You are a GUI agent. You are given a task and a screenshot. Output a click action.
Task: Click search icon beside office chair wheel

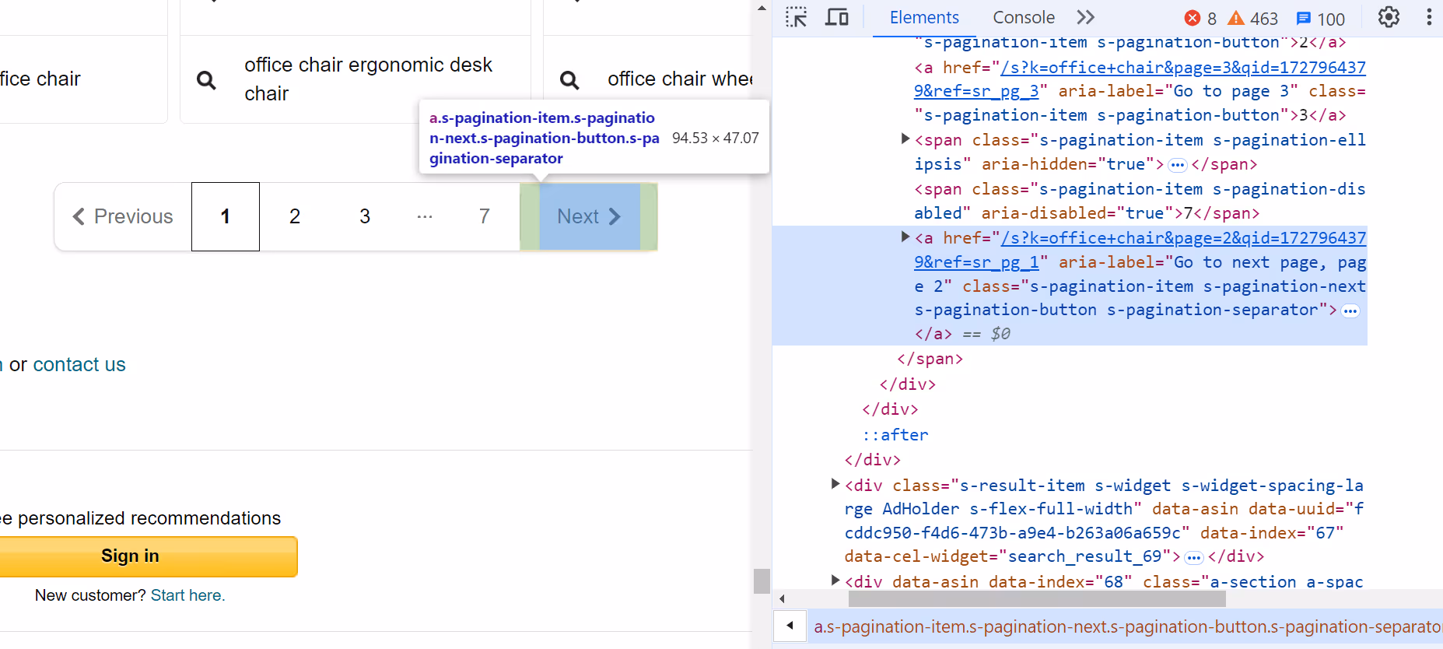click(569, 79)
